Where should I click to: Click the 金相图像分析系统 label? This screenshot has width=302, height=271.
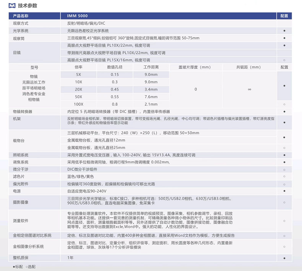click(29, 246)
